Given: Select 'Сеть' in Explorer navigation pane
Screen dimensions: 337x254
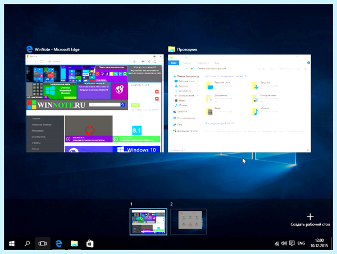Looking at the screenshot, I should tap(177, 124).
